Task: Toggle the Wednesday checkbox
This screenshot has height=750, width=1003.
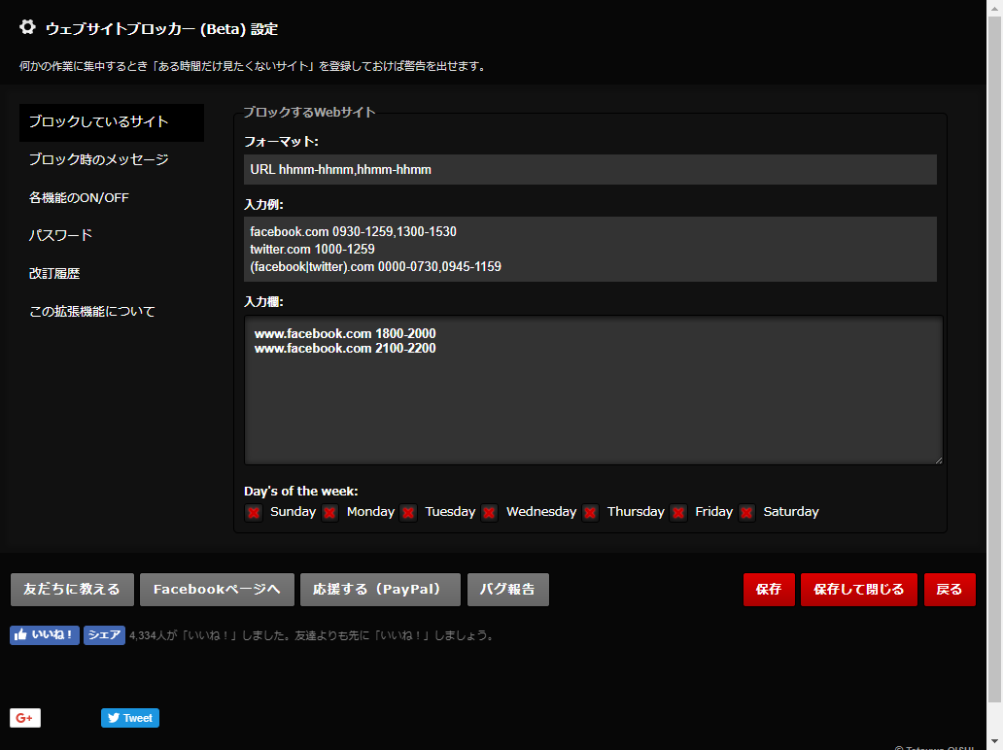Action: [489, 513]
